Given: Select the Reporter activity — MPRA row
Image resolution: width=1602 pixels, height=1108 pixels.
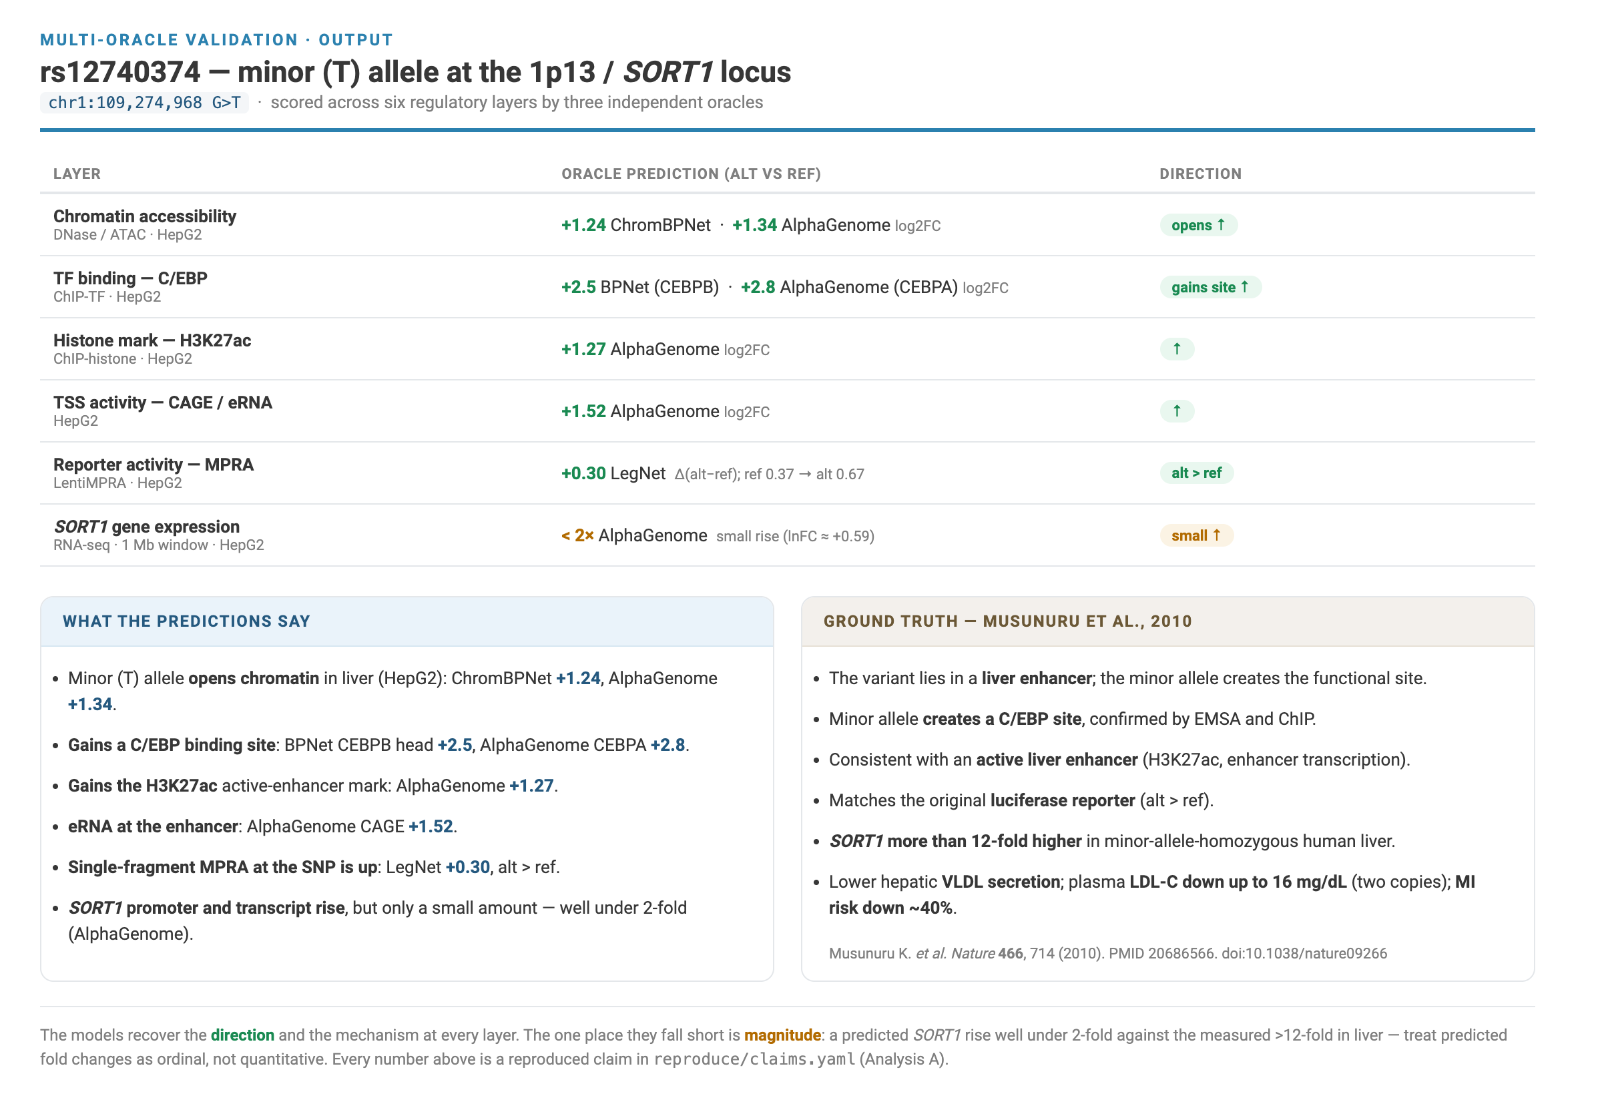Looking at the screenshot, I should tap(787, 473).
